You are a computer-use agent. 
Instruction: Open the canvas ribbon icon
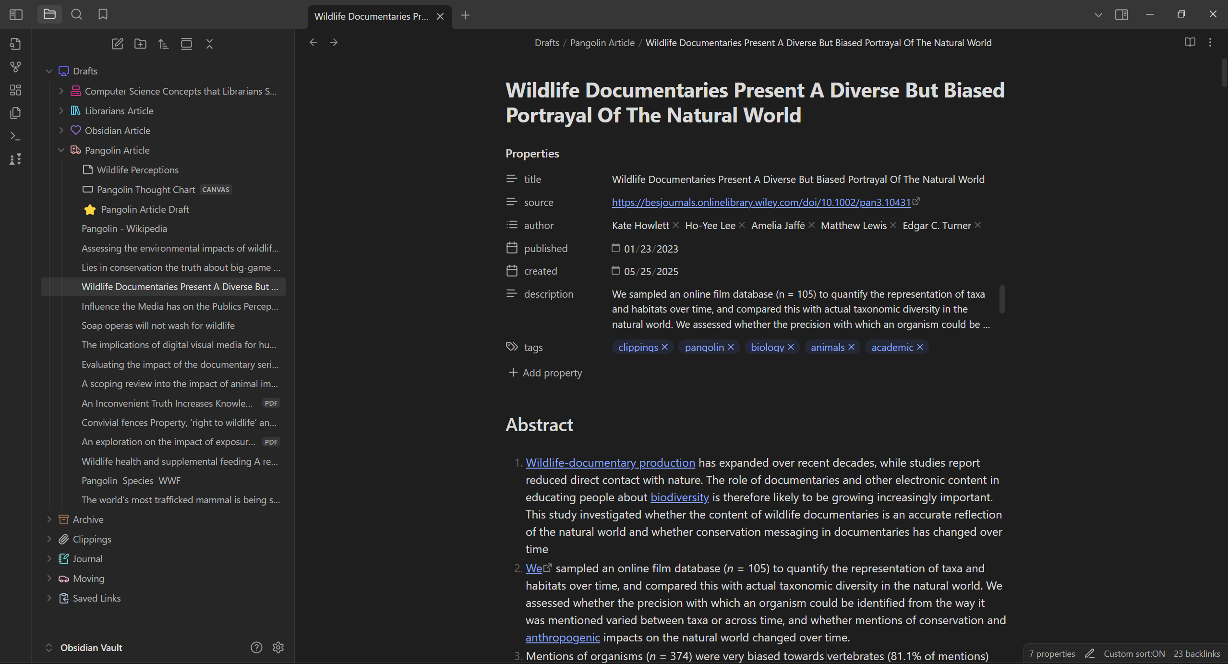click(15, 90)
